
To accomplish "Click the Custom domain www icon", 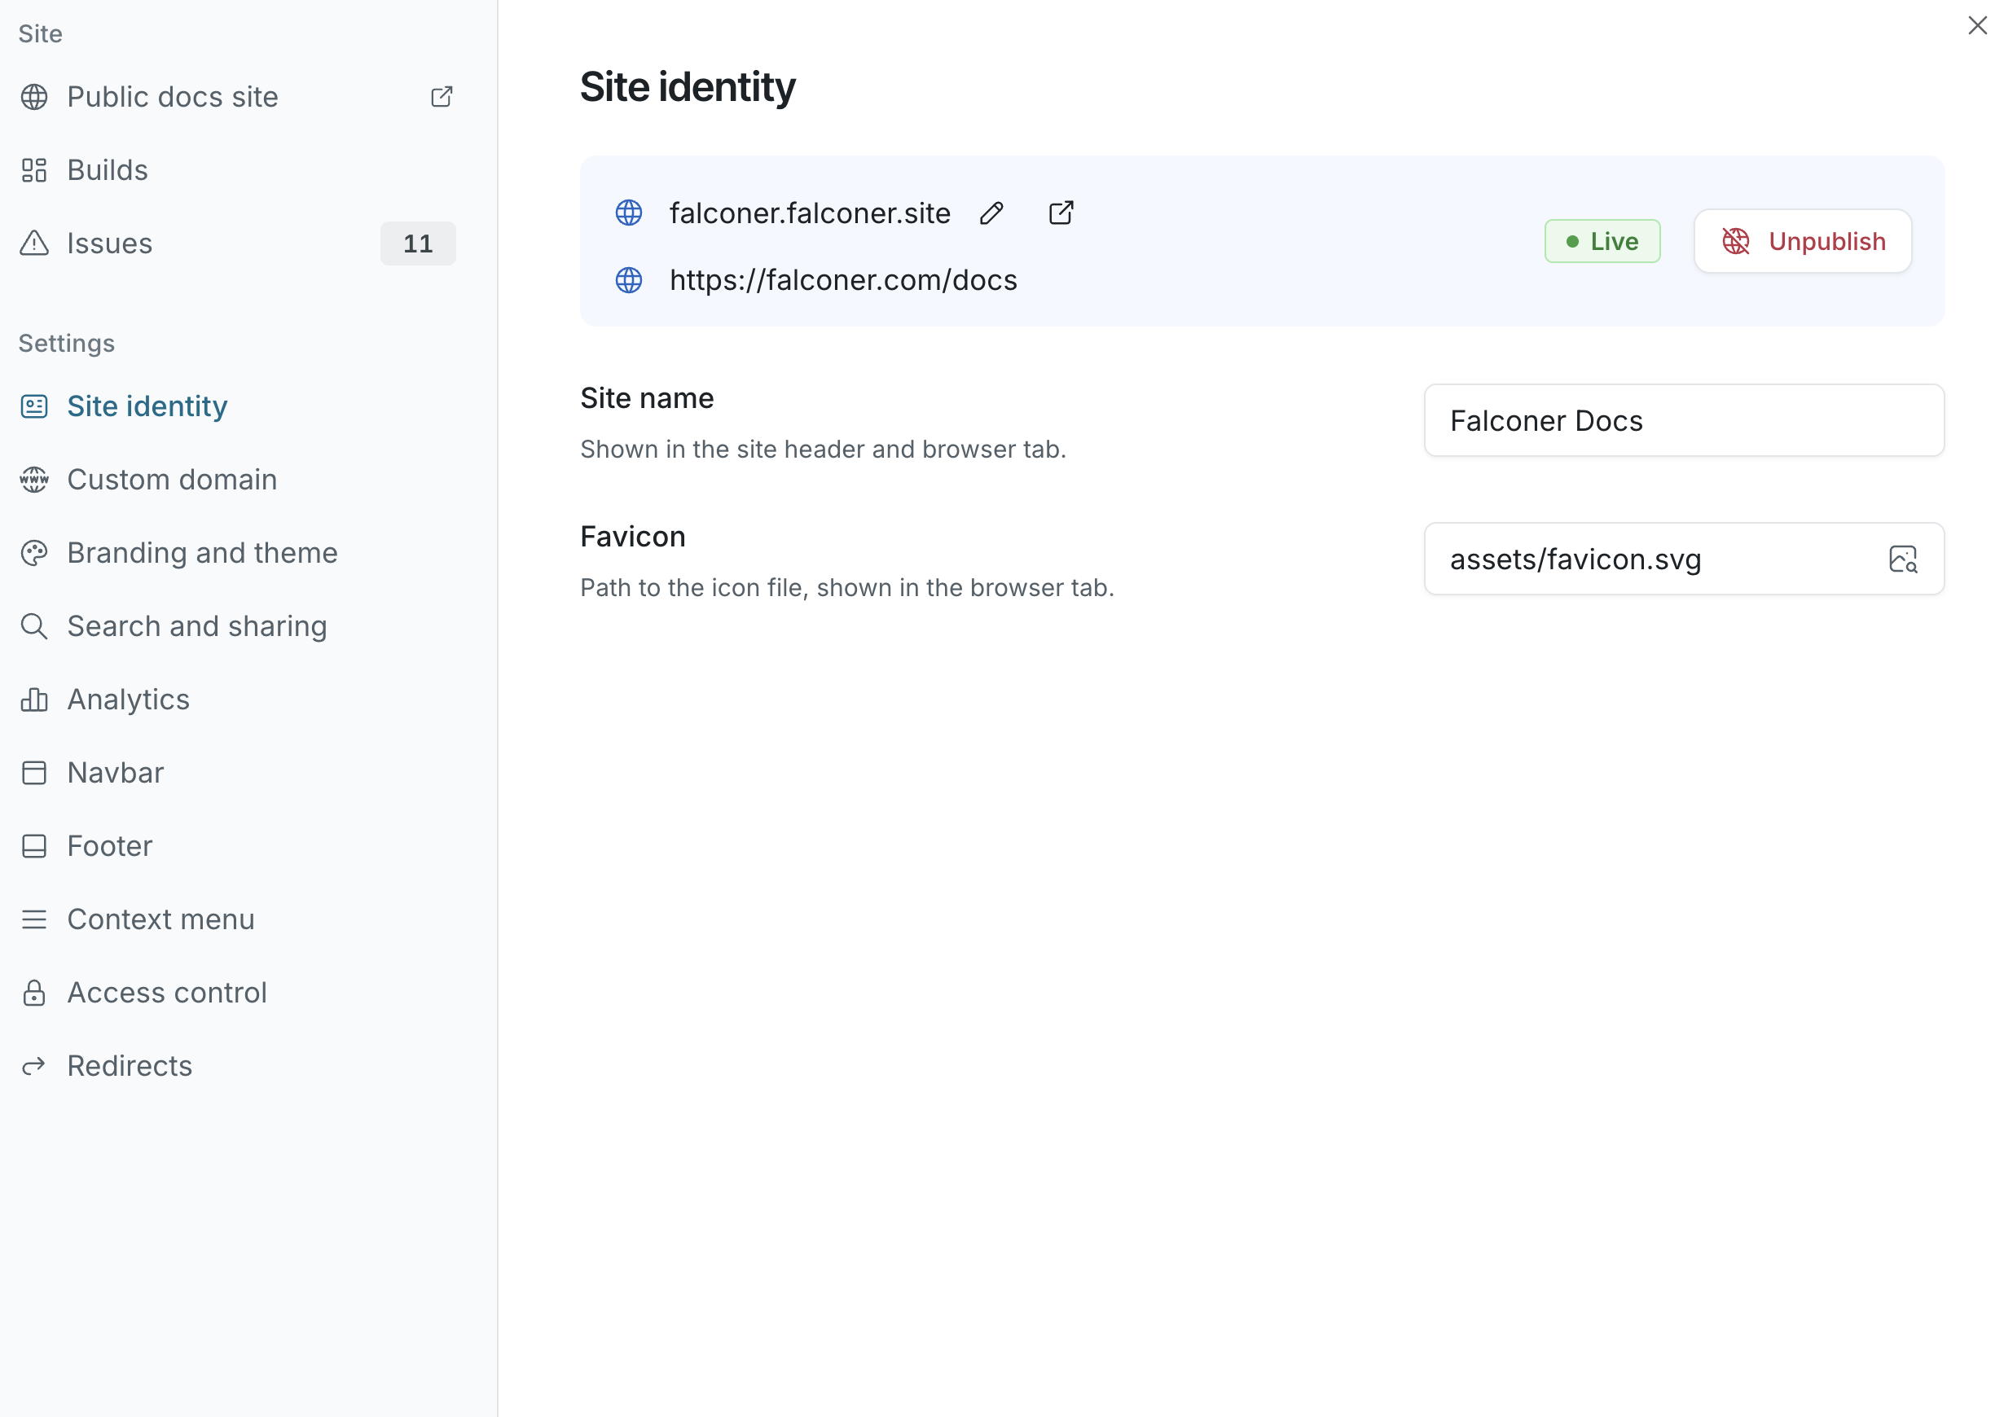I will pyautogui.click(x=34, y=480).
